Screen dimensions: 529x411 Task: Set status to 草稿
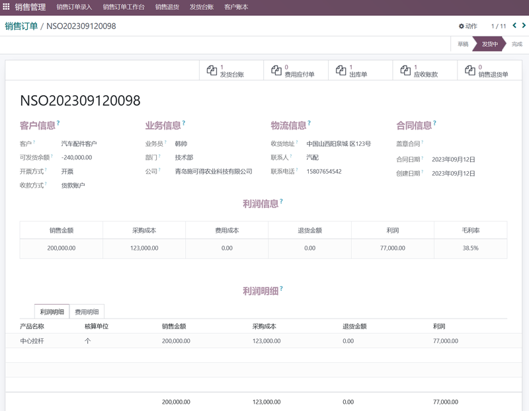[x=463, y=44]
